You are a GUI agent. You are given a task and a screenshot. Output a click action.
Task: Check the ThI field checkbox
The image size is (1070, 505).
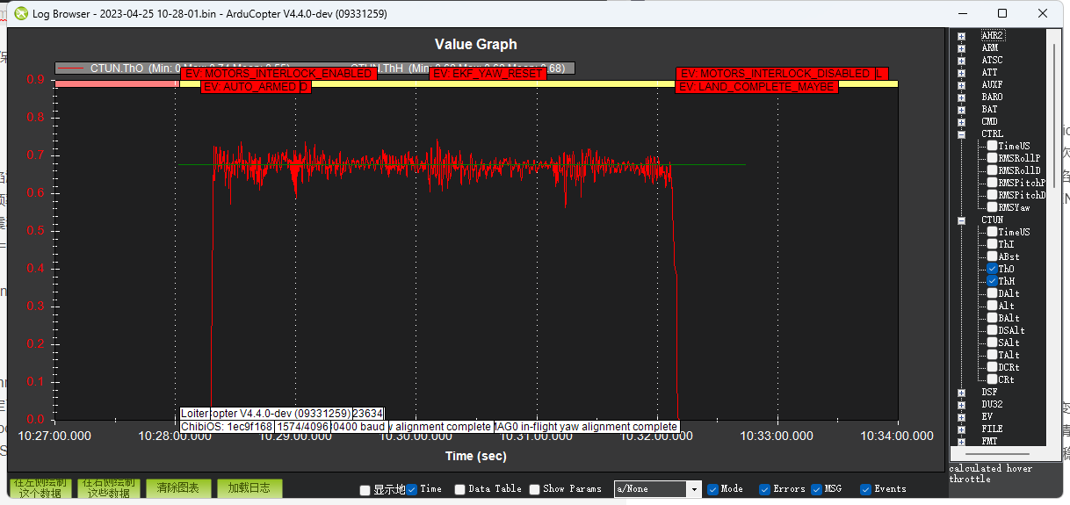(992, 244)
